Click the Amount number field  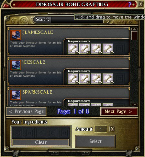(101, 129)
